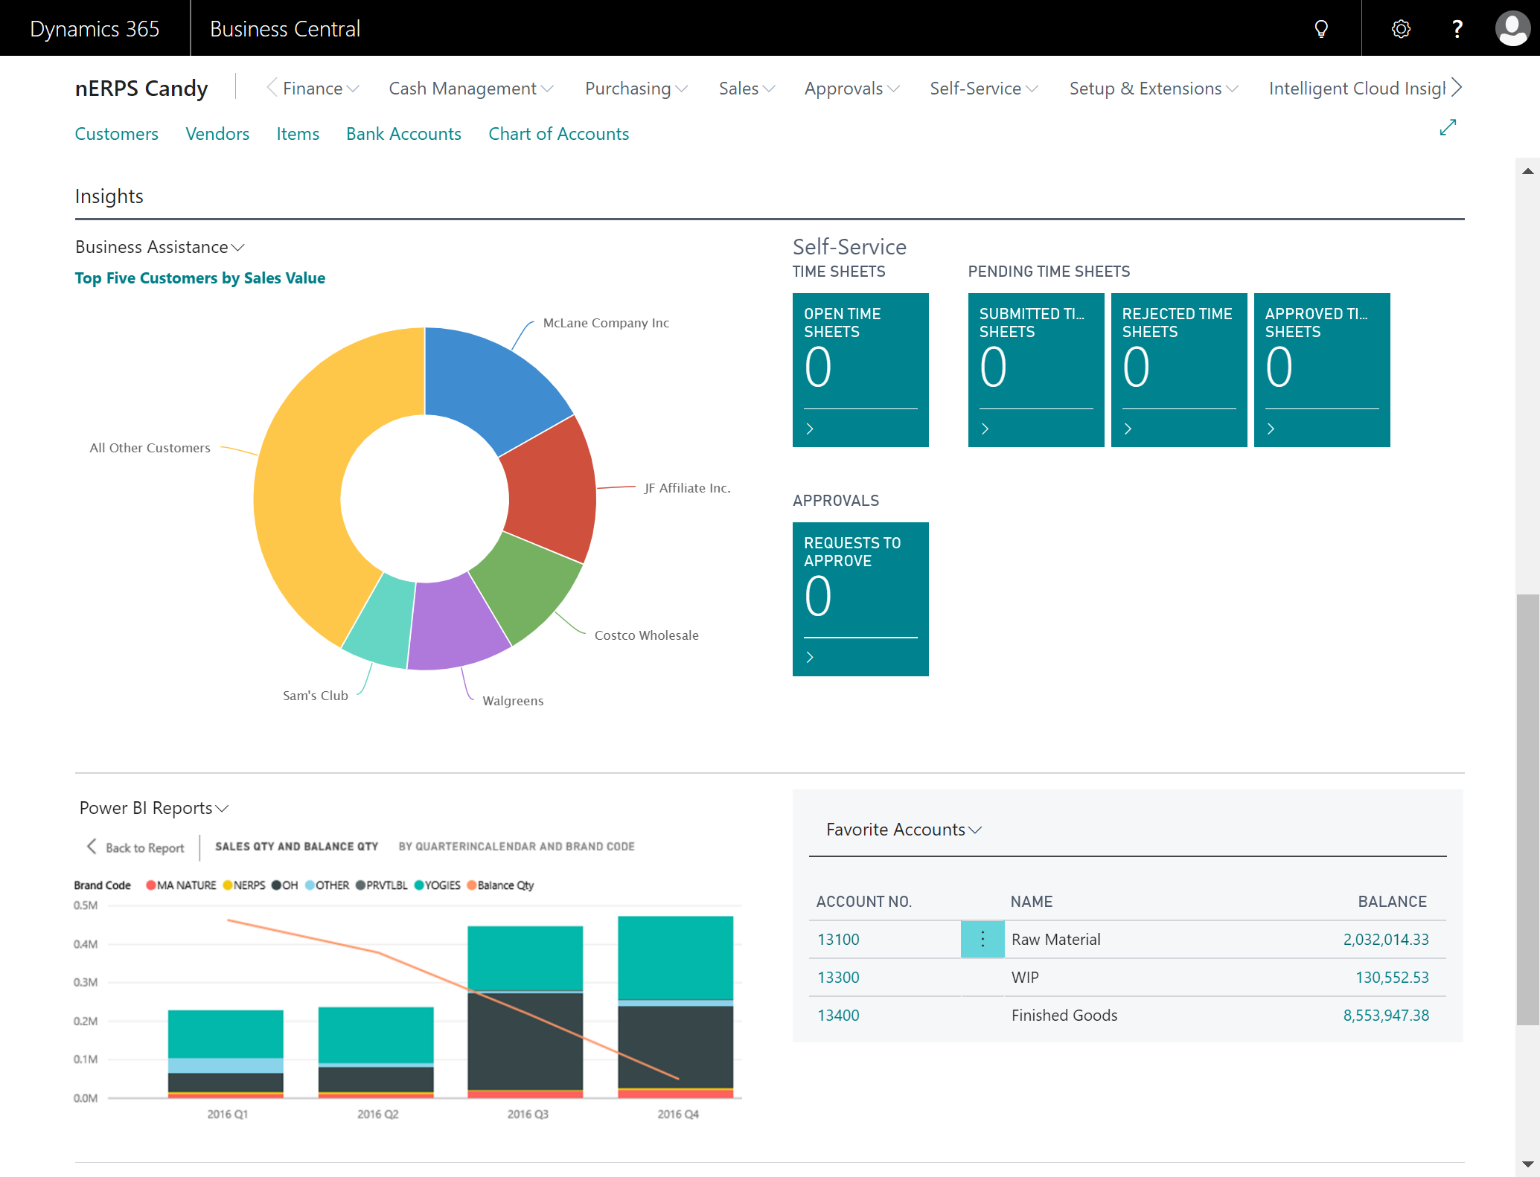Open the Bank Accounts list
The image size is (1540, 1177).
click(x=403, y=134)
